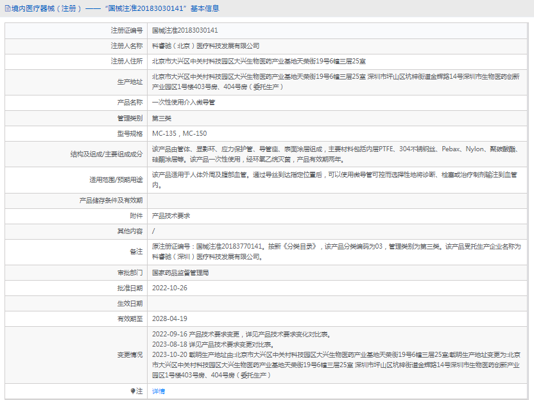Click registrant name 科睿驰（北京）医疗科技发展有限公司
Viewport: 534px width, 405px height.
coord(205,46)
